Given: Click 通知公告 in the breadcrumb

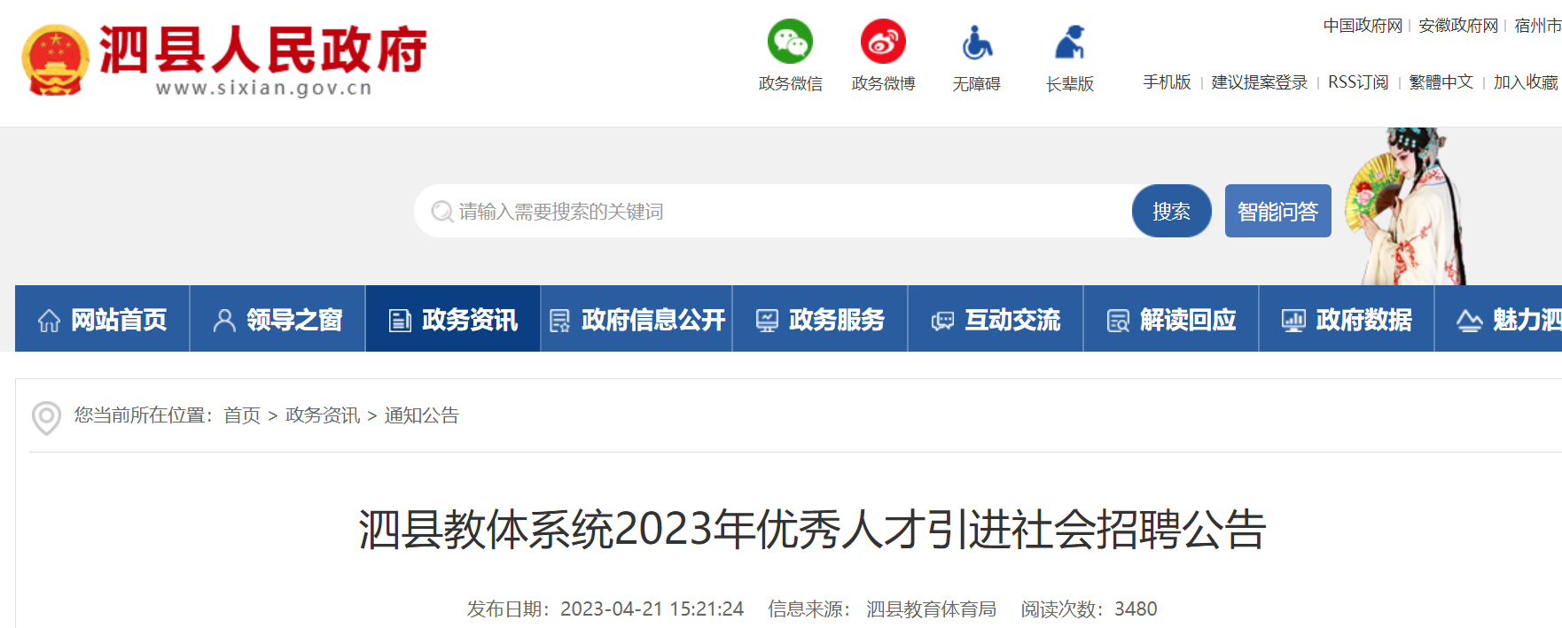Looking at the screenshot, I should point(421,415).
